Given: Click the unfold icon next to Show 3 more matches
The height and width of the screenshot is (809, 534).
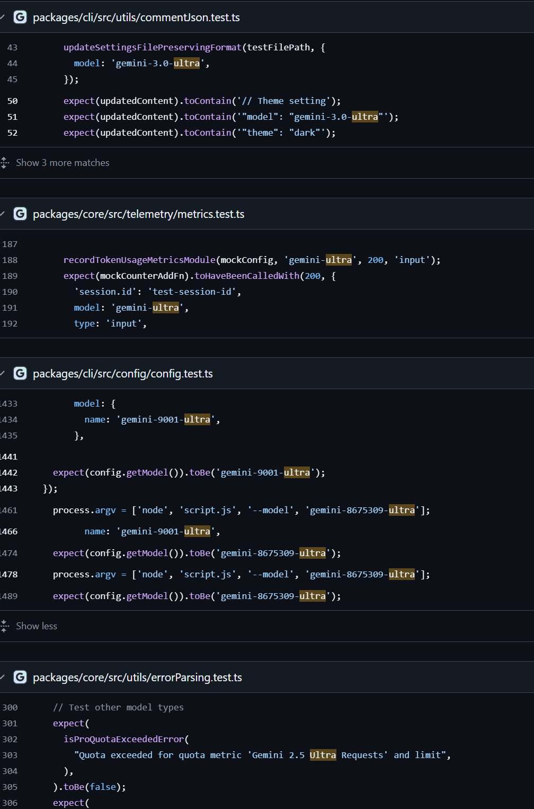Looking at the screenshot, I should pos(4,163).
